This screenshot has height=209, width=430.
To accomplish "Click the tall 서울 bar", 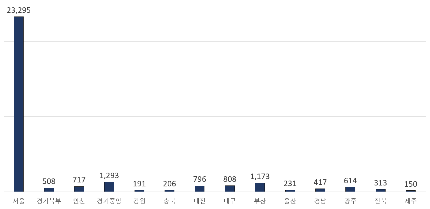I will 18,104.
